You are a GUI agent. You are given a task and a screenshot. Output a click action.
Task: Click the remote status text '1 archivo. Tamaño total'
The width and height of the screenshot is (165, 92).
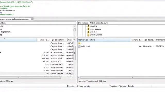click(x=92, y=81)
